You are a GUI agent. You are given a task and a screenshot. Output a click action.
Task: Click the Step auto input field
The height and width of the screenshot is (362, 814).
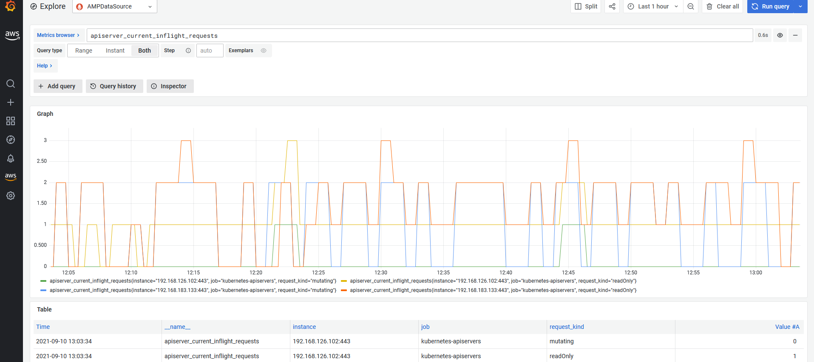210,51
